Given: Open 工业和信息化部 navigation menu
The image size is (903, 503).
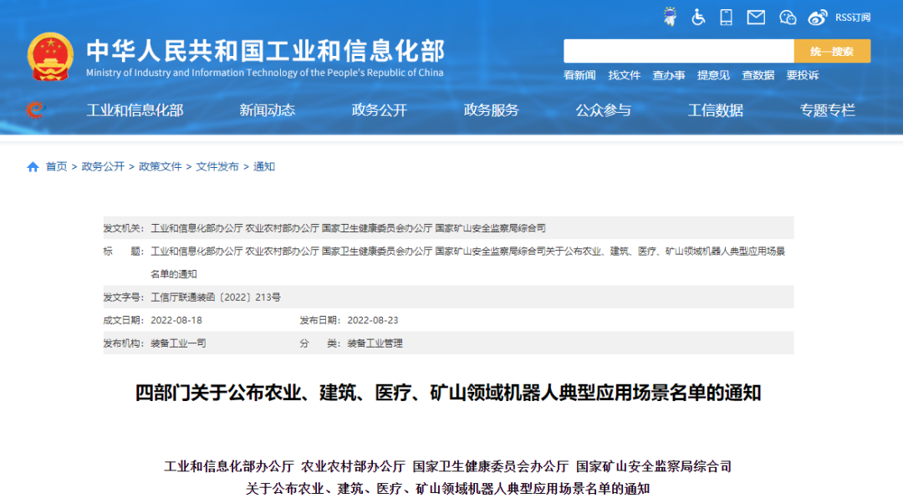Looking at the screenshot, I should (x=135, y=110).
